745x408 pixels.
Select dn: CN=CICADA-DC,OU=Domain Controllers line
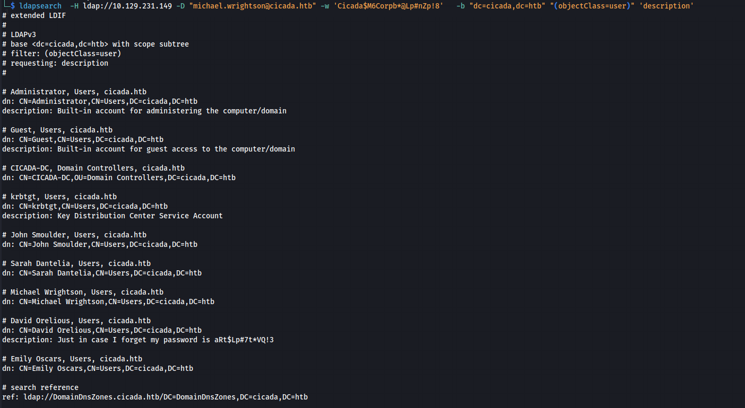coord(119,178)
